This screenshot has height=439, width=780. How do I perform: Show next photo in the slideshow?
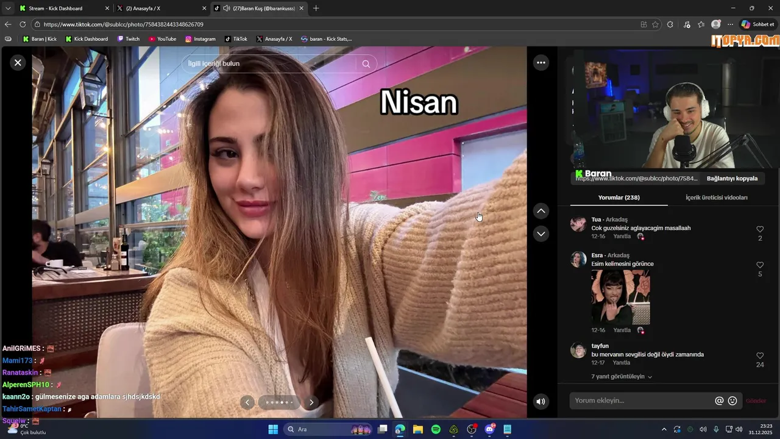click(311, 402)
